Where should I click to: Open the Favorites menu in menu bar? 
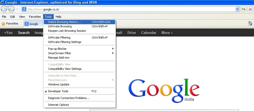tap(35, 17)
